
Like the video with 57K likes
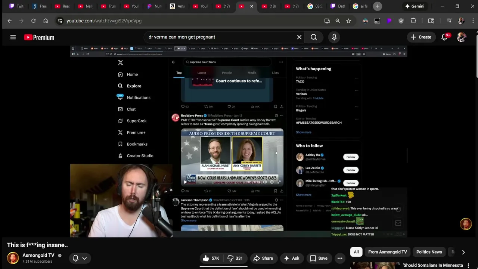point(211,258)
